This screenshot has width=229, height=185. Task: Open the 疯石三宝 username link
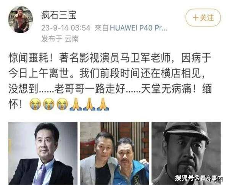(59, 15)
